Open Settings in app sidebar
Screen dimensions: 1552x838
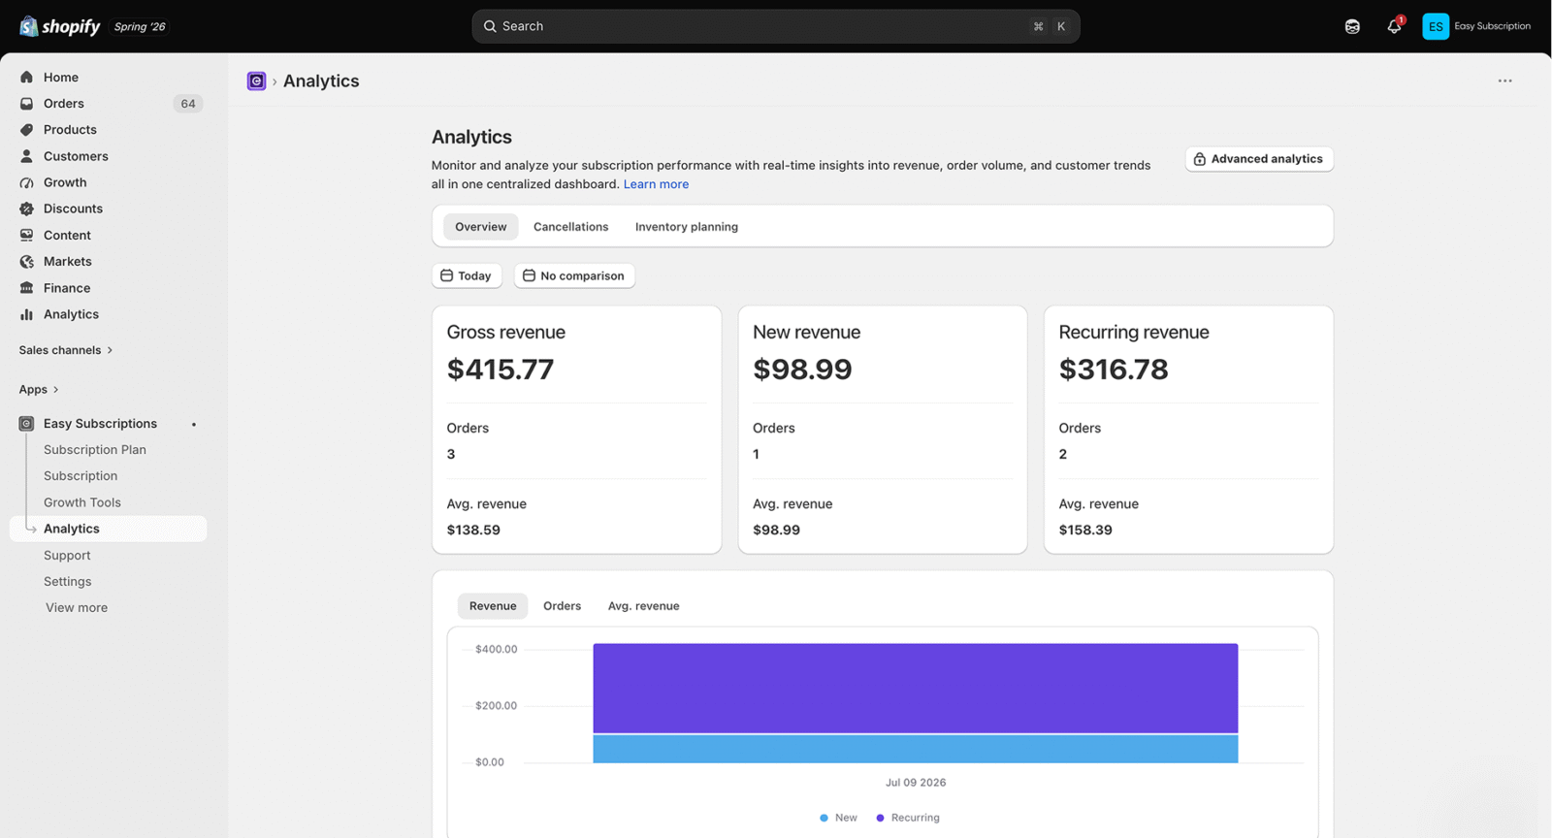68,582
